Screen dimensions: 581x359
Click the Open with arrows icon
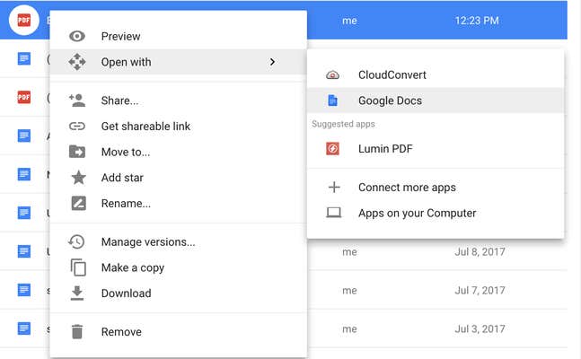(77, 62)
